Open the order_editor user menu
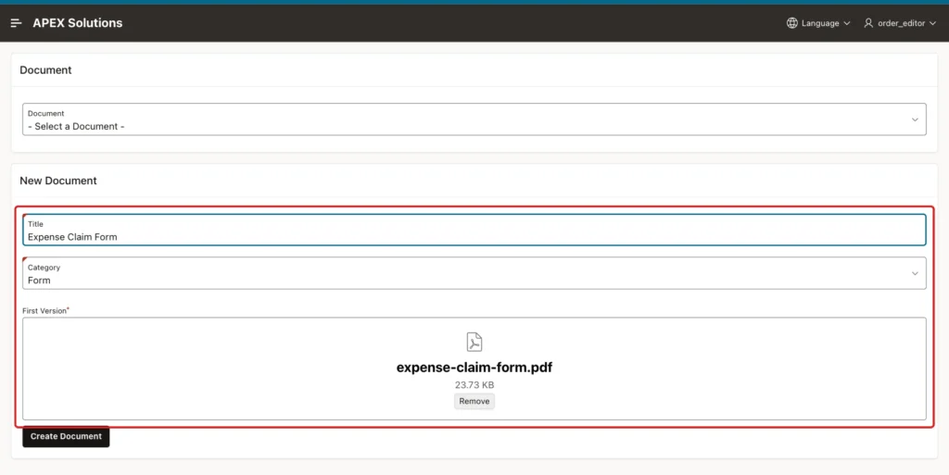This screenshot has height=475, width=949. tap(900, 23)
